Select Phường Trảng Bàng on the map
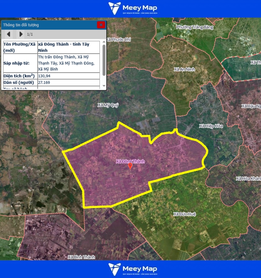This screenshot has width=261, height=278. (x=195, y=27)
